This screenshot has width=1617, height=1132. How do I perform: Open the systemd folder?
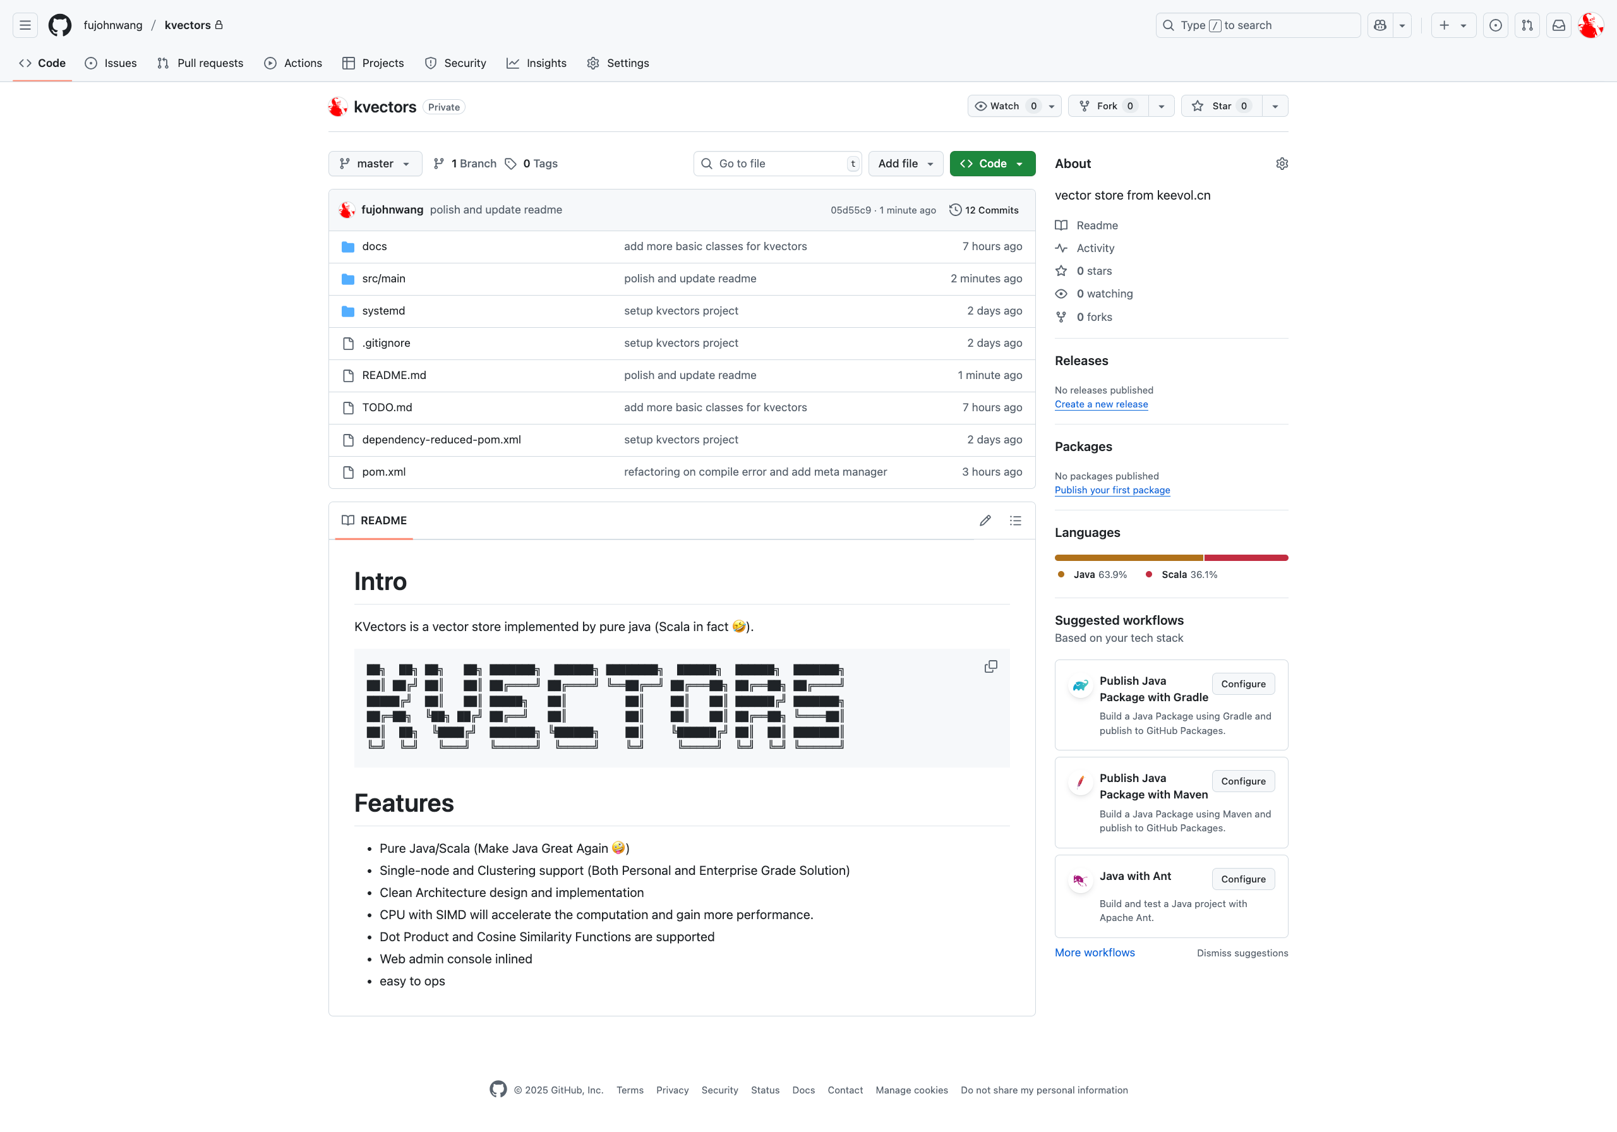pyautogui.click(x=384, y=311)
